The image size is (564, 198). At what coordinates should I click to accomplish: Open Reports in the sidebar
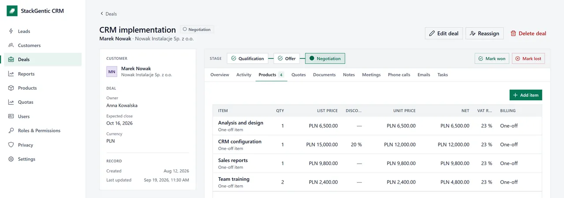coord(43,74)
